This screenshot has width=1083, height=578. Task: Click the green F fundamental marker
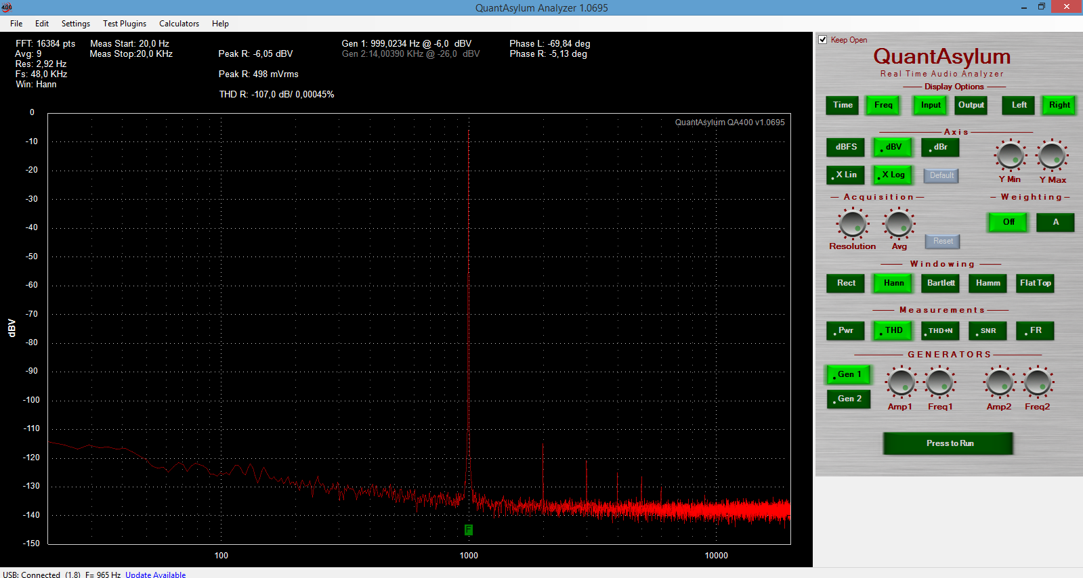point(468,530)
